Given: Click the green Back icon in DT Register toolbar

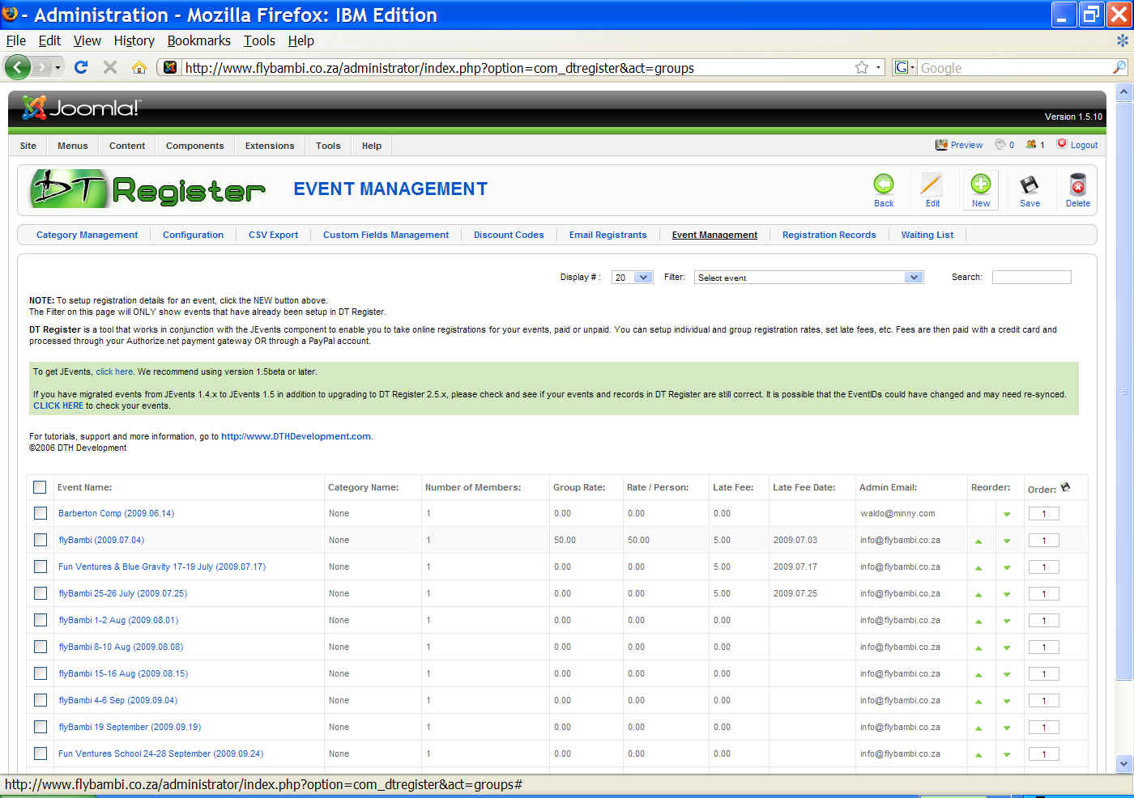Looking at the screenshot, I should point(883,185).
